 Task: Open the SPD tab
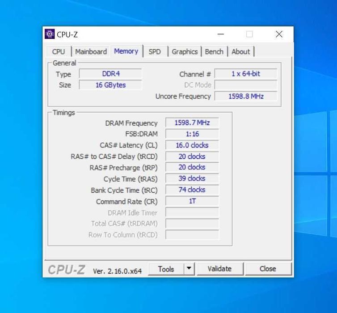point(155,51)
